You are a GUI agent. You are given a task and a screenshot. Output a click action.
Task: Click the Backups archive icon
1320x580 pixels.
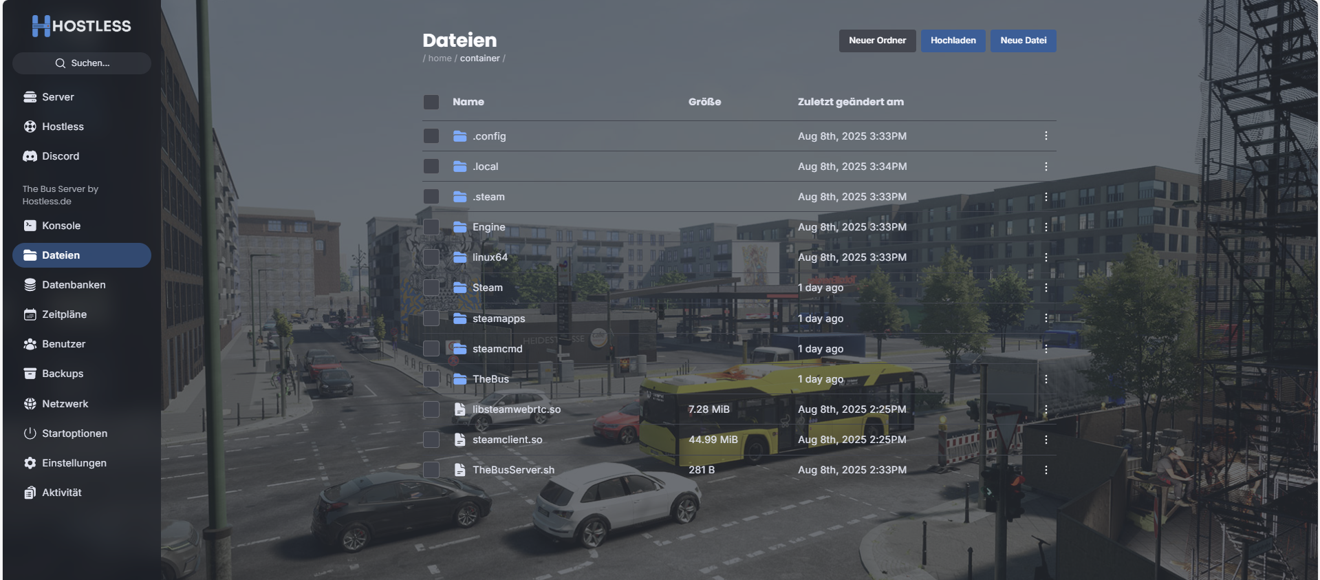pyautogui.click(x=30, y=374)
